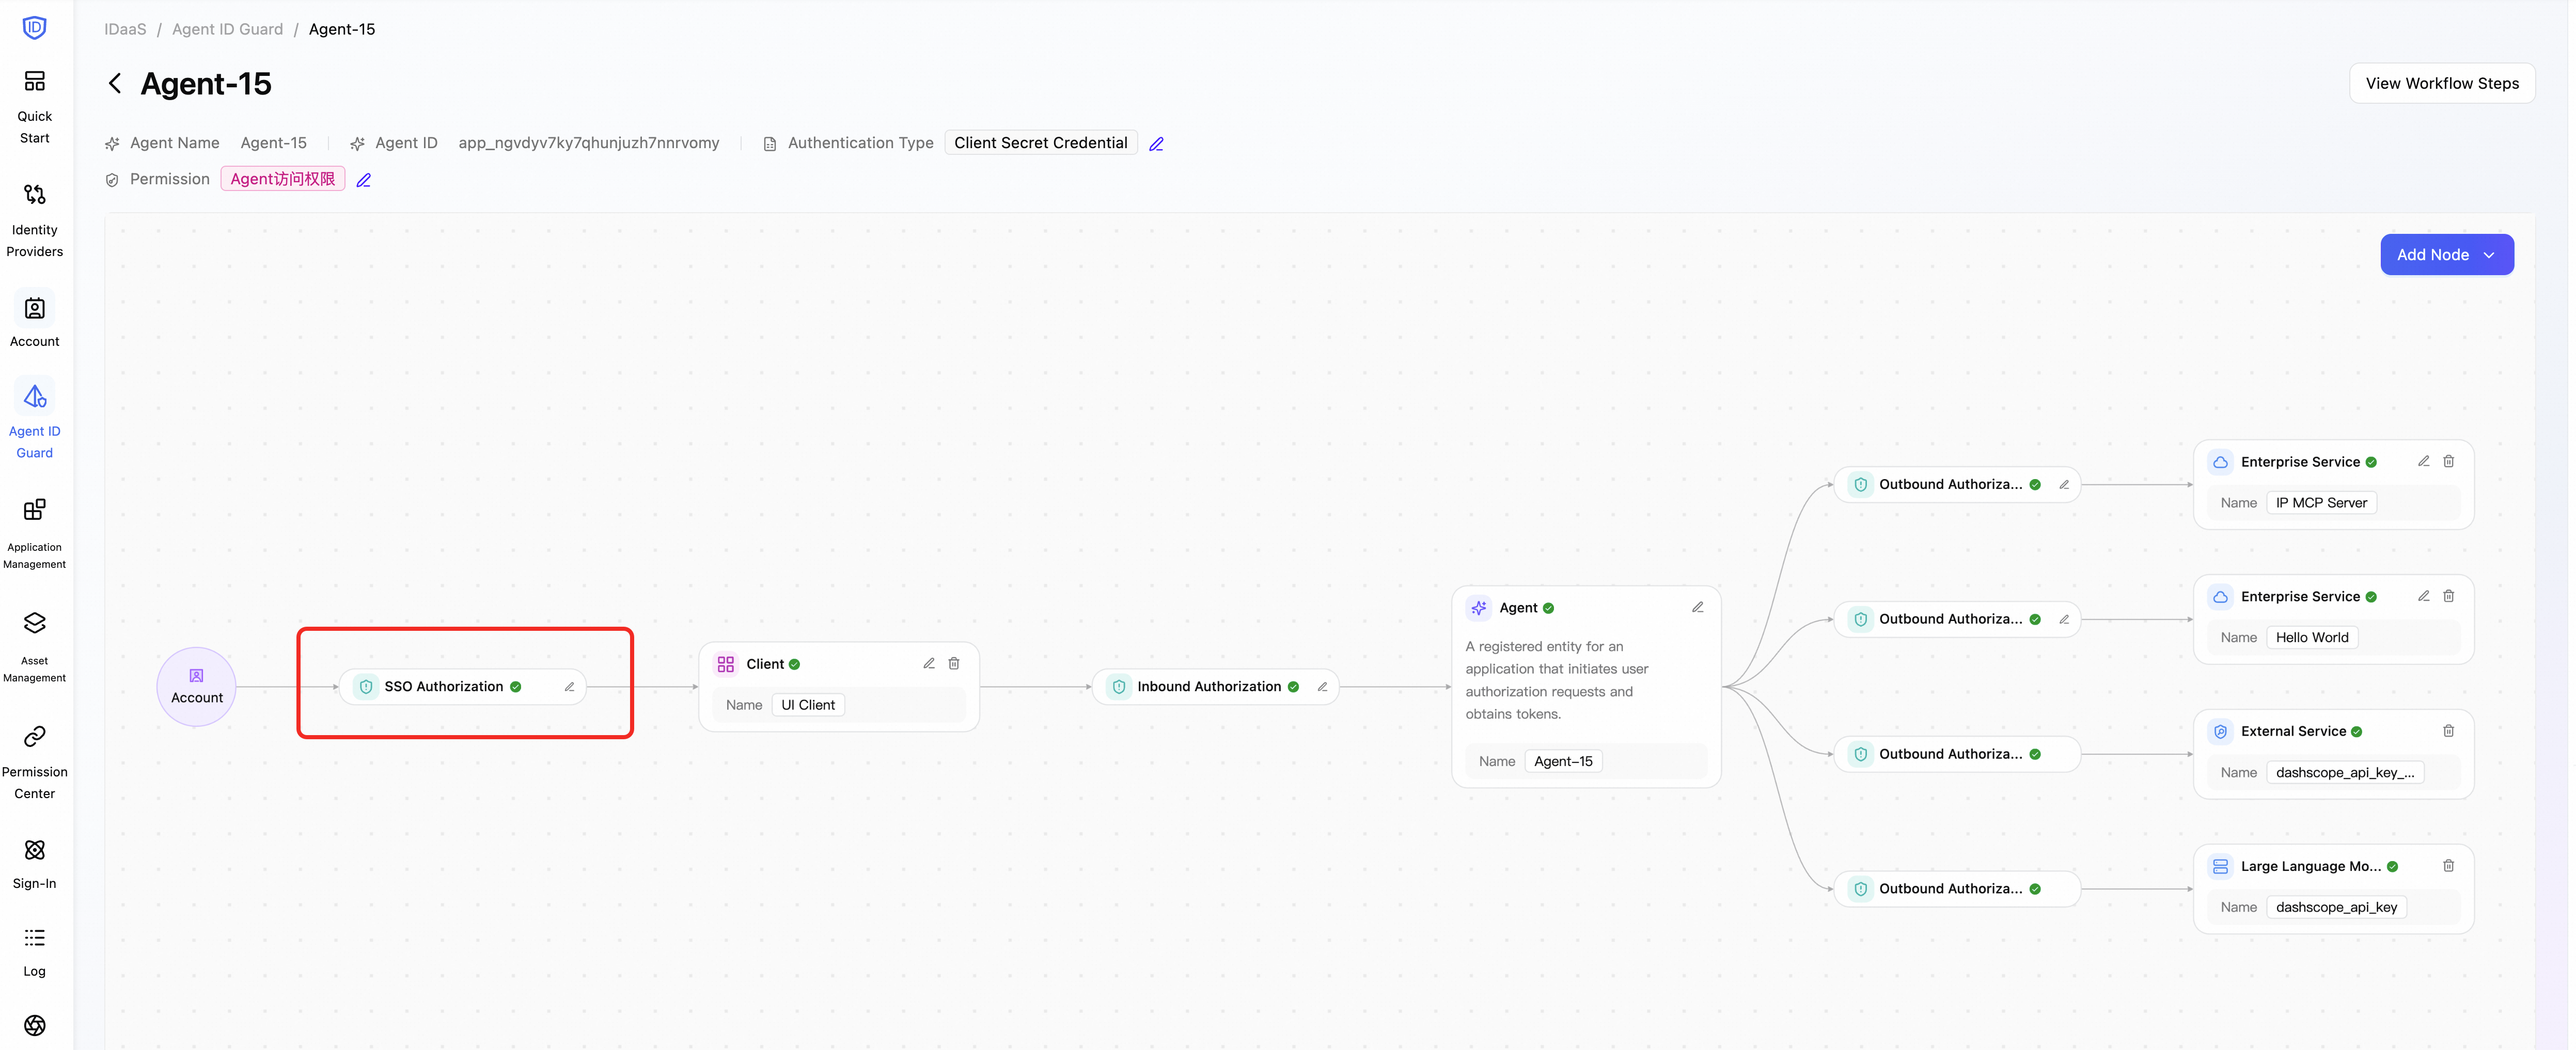2576x1050 pixels.
Task: Delete the Large Language Model node
Action: (x=2448, y=867)
